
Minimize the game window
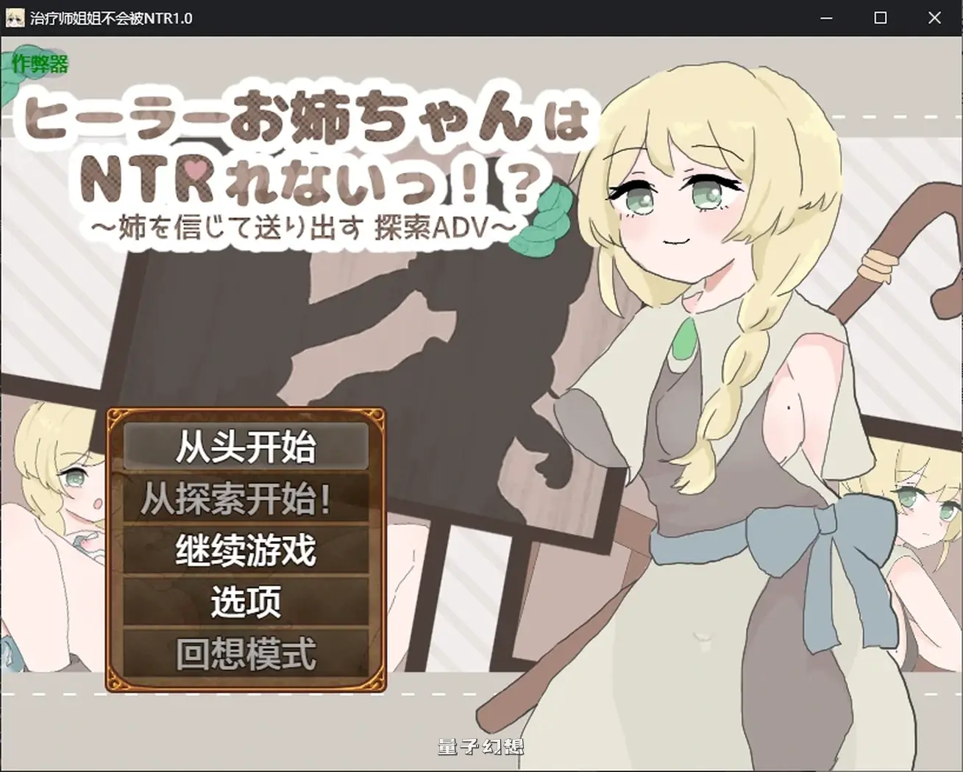click(x=826, y=17)
